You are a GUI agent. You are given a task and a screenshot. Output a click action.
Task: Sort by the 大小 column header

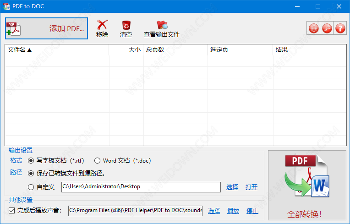coord(126,49)
